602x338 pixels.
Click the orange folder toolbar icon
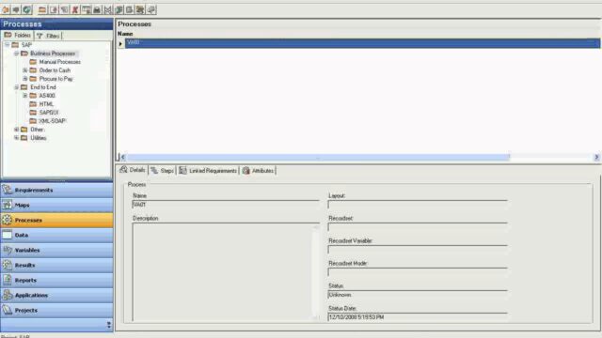42,9
